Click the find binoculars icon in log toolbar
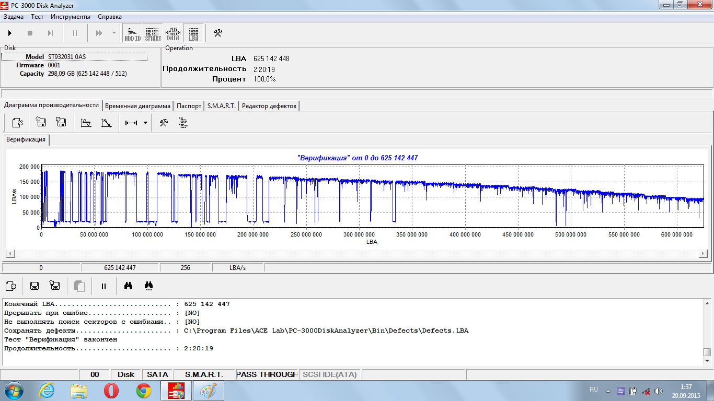 pos(128,286)
